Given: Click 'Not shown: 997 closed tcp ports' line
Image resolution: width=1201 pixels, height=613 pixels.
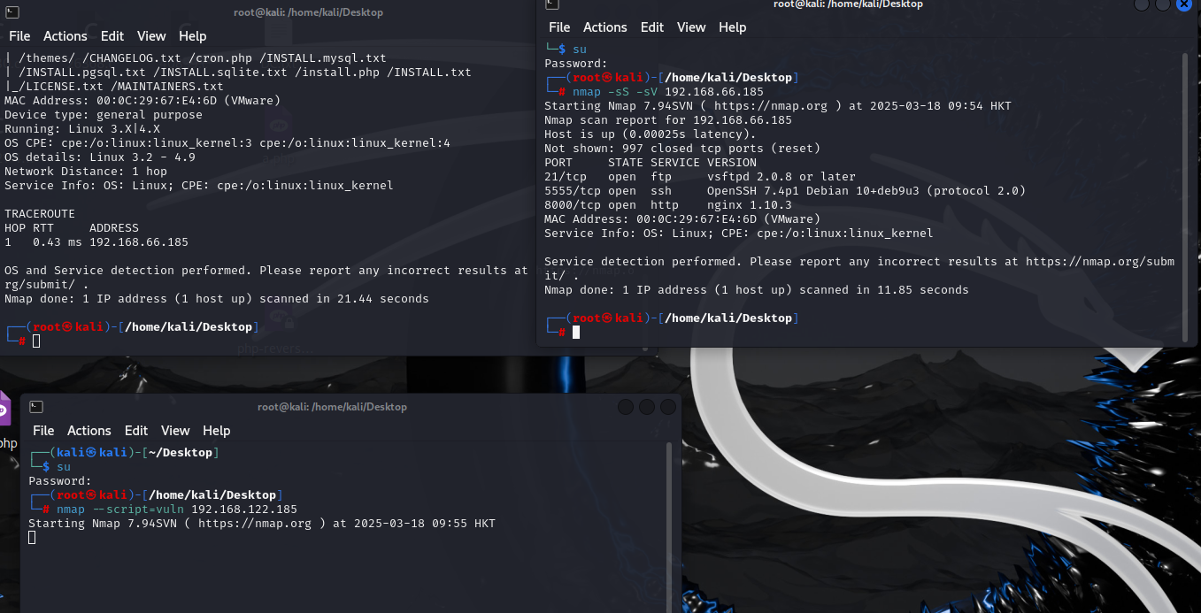Looking at the screenshot, I should [x=682, y=149].
